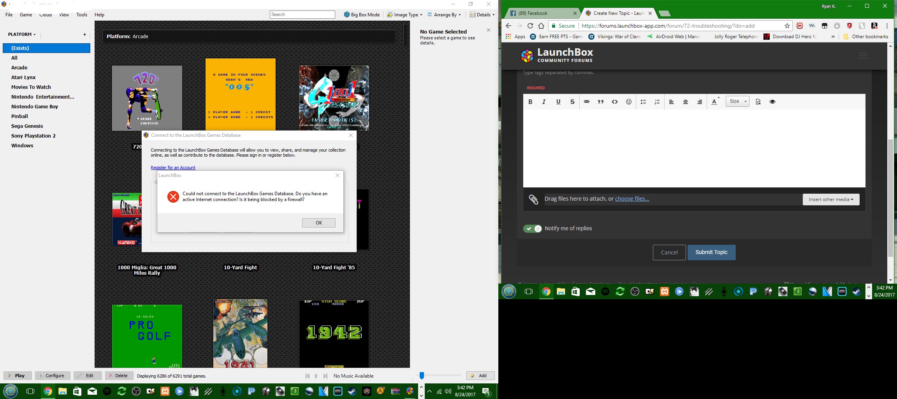Click OK in the error dialog
The image size is (897, 399).
coord(319,223)
